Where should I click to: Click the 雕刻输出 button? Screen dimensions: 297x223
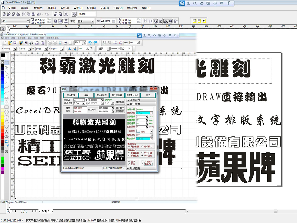click(x=120, y=102)
